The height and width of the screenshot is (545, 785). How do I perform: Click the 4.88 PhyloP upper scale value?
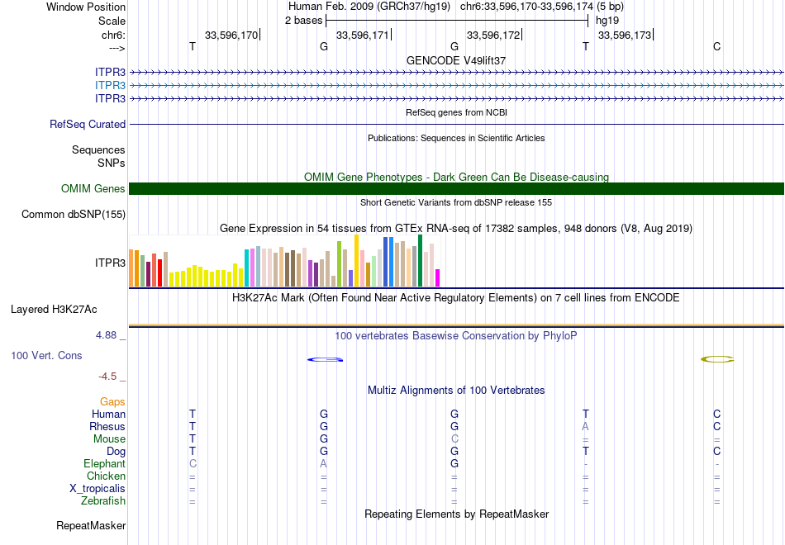coord(106,335)
